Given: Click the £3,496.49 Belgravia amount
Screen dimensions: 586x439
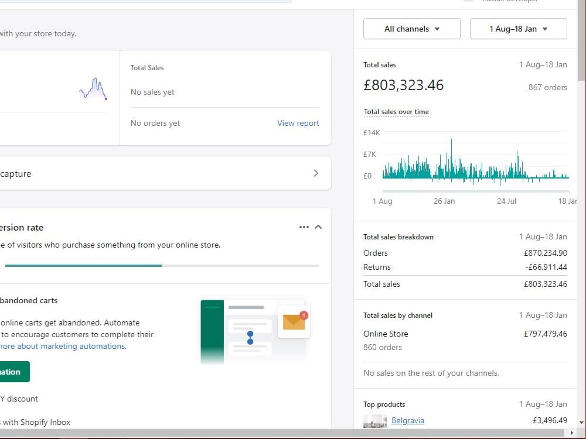Looking at the screenshot, I should click(550, 420).
